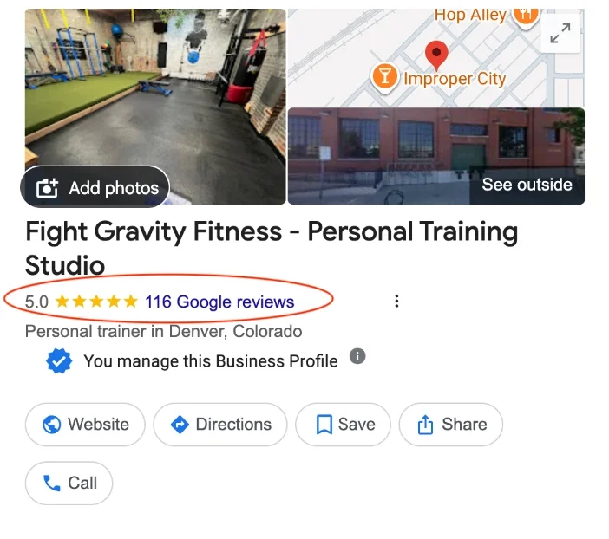This screenshot has height=539, width=609.
Task: Click See outside street view label
Action: pos(527,185)
